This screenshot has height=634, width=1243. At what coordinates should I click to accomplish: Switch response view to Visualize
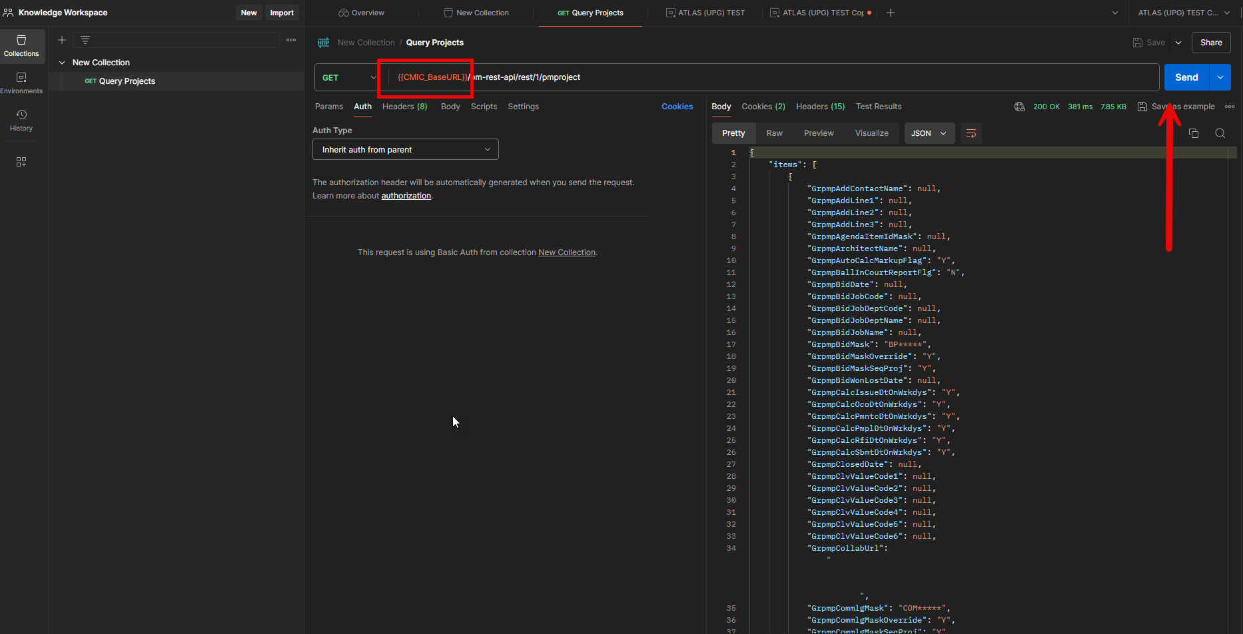pyautogui.click(x=872, y=133)
